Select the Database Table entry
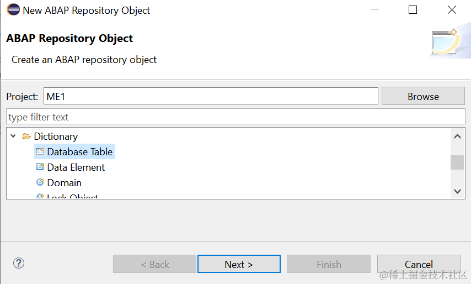Image resolution: width=471 pixels, height=284 pixels. pos(79,151)
